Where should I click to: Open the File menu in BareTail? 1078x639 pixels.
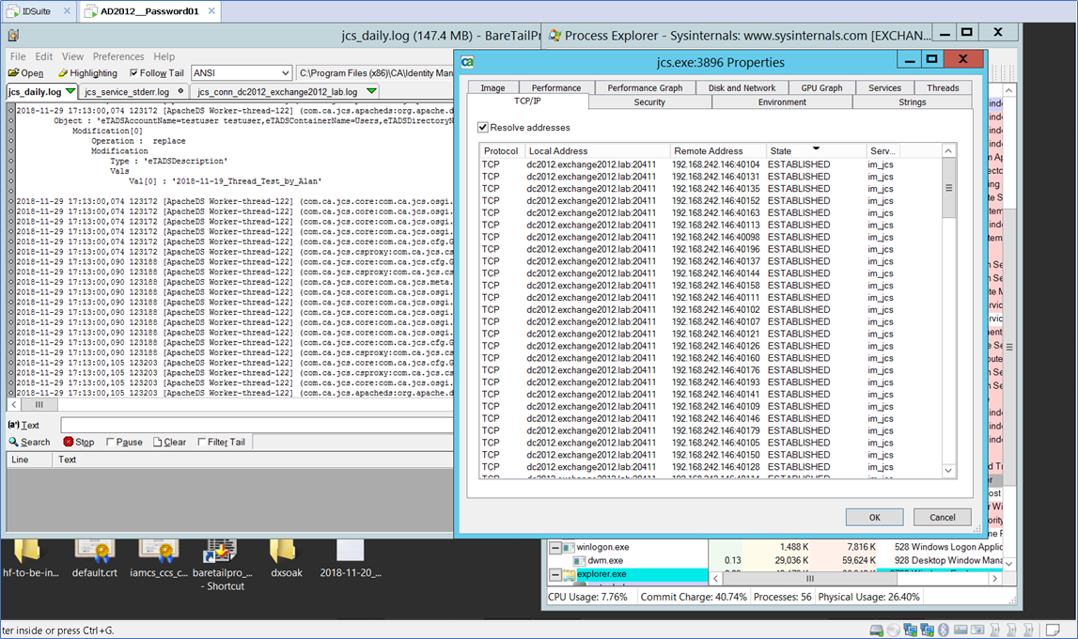(x=18, y=56)
